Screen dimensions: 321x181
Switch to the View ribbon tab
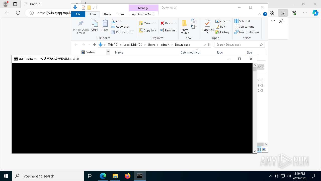click(121, 14)
